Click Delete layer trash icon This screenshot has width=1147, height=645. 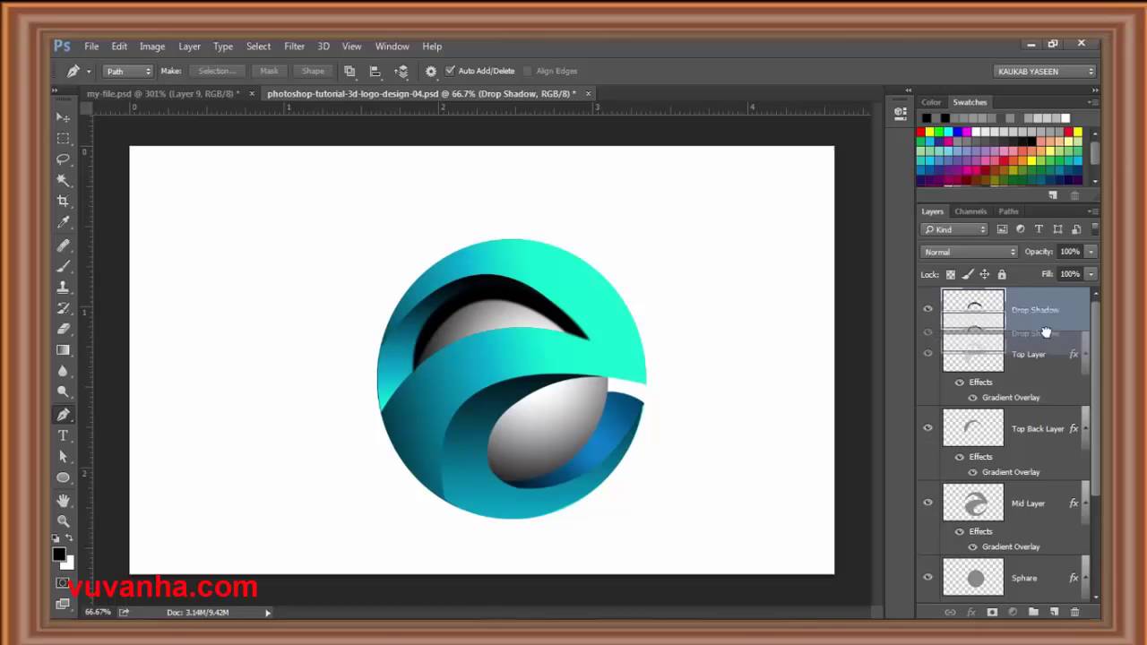(x=1075, y=612)
